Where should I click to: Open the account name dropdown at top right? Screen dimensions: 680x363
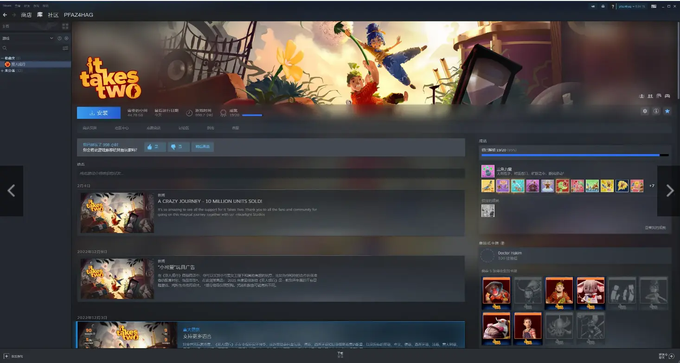point(632,6)
